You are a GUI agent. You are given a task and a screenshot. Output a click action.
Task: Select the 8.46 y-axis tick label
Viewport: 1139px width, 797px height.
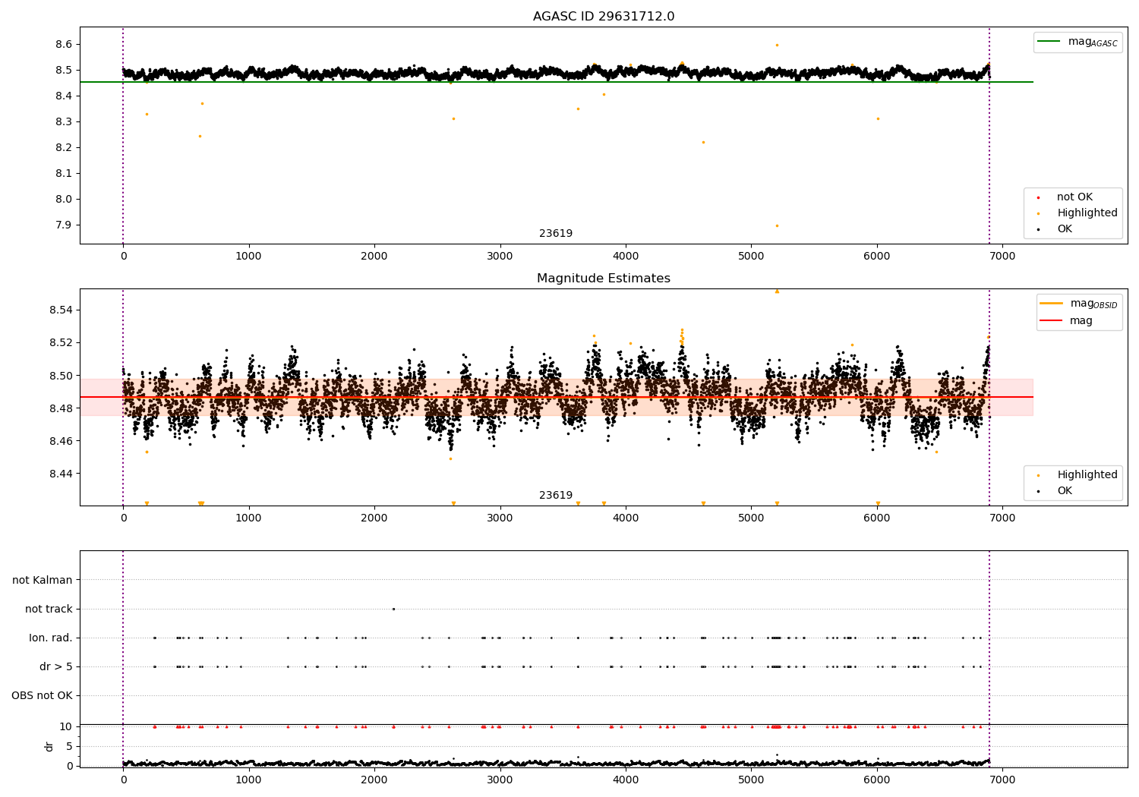pos(61,441)
